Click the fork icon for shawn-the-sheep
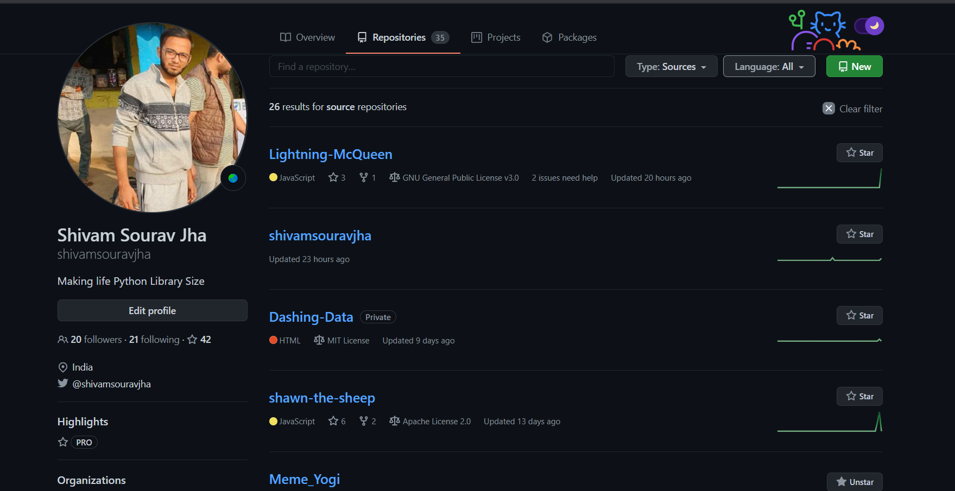The height and width of the screenshot is (491, 955). point(364,421)
